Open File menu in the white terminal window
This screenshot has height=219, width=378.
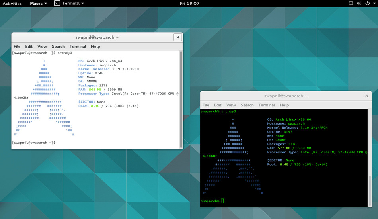click(17, 47)
